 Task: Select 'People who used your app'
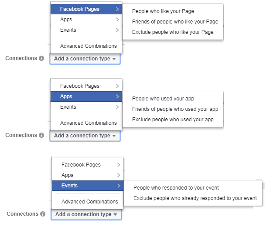click(x=163, y=99)
